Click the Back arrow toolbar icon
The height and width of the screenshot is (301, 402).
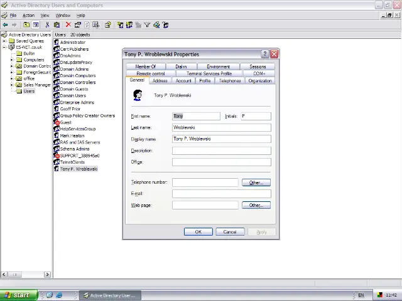point(5,25)
